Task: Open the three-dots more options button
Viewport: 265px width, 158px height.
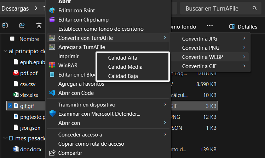Action: click(210, 26)
